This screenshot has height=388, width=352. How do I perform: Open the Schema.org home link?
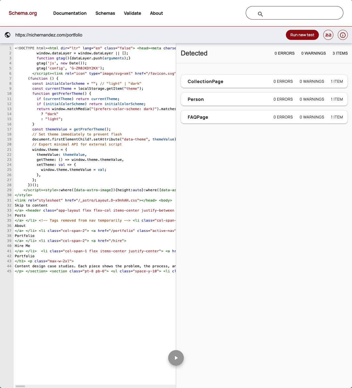pyautogui.click(x=23, y=13)
